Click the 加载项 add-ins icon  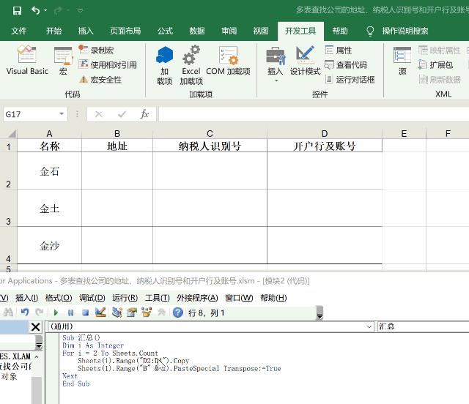coord(164,65)
